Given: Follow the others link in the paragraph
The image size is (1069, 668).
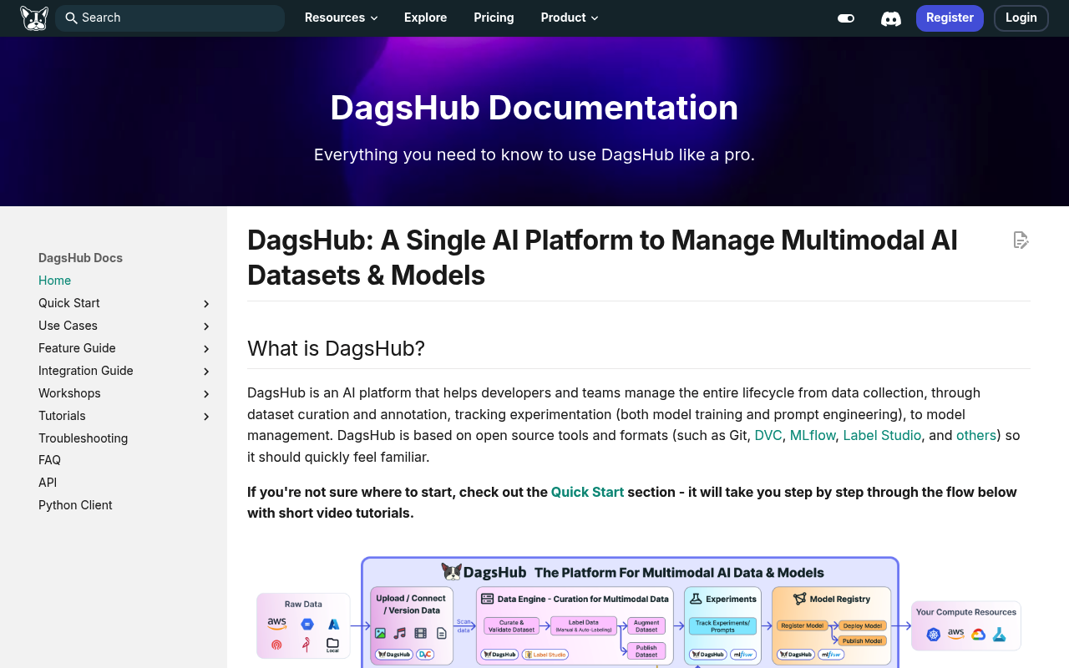Looking at the screenshot, I should click(x=976, y=435).
